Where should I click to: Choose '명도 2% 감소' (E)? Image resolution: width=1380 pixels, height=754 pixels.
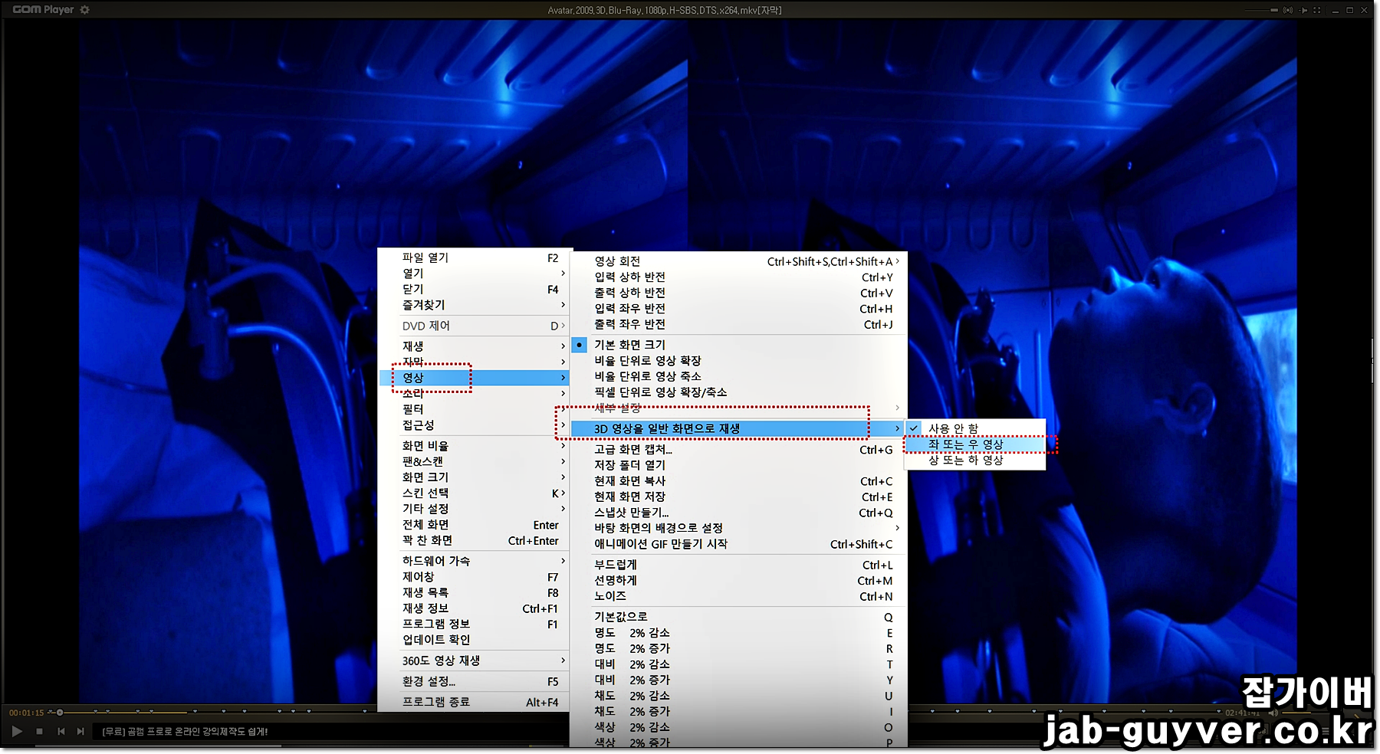pos(738,633)
